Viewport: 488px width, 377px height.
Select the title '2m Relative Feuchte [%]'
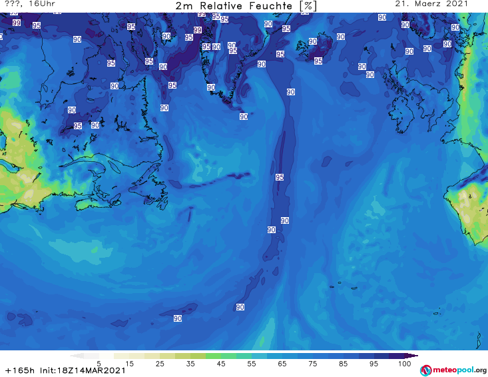pyautogui.click(x=246, y=6)
